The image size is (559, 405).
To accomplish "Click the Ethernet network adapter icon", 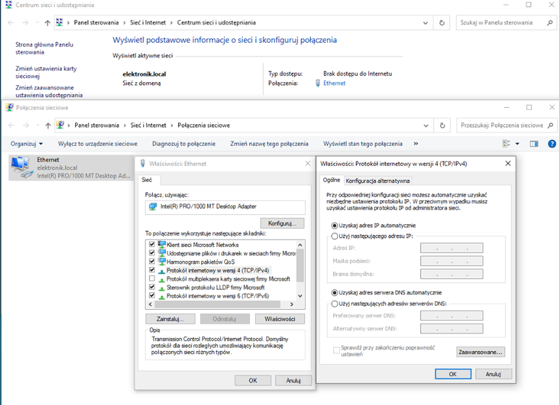I will coord(21,167).
